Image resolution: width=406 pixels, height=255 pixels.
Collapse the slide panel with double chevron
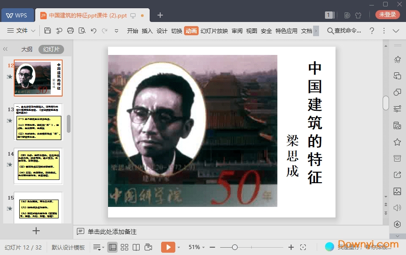[x=5, y=49]
